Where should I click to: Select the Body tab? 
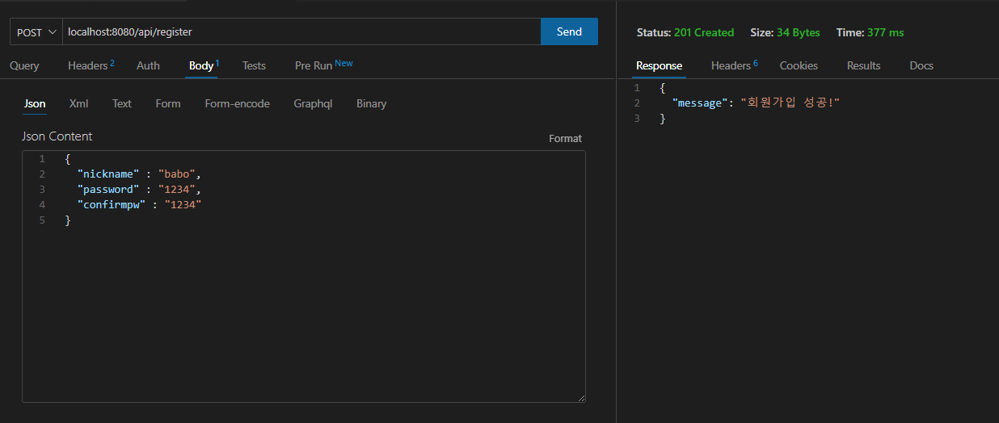coord(203,65)
